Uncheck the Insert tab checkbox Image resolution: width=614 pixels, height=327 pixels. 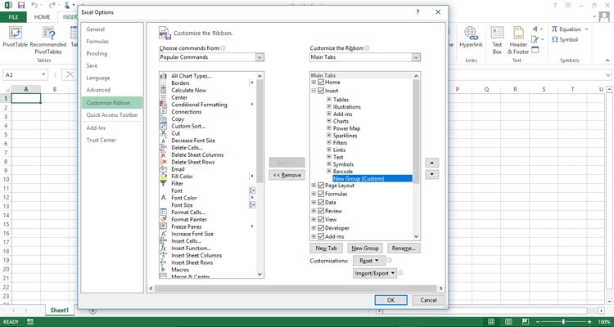(321, 91)
